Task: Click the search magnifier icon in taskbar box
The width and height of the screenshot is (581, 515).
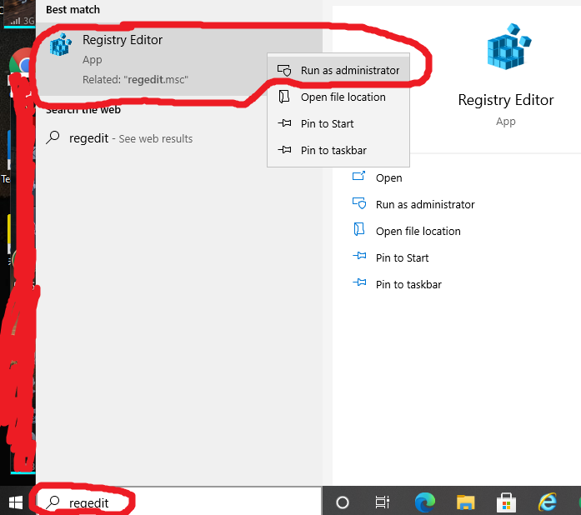Action: (53, 502)
